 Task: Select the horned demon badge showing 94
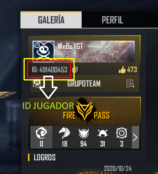pyautogui.click(x=84, y=137)
